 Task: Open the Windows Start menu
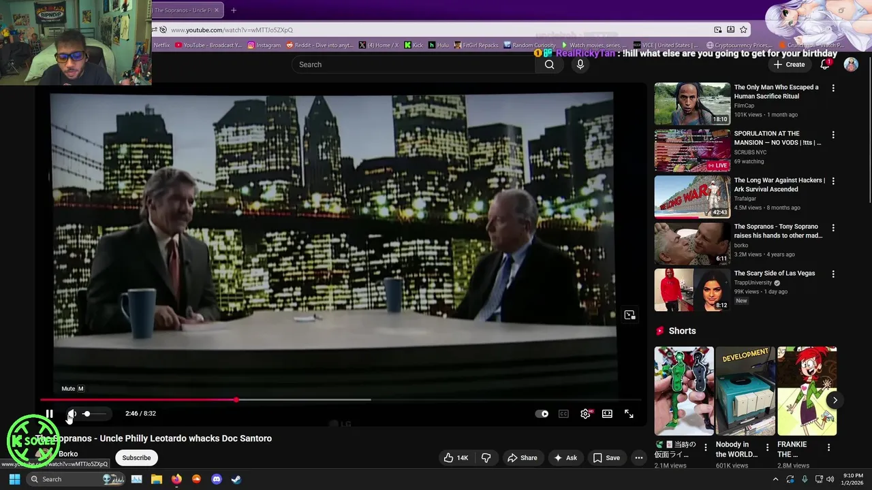(x=14, y=479)
